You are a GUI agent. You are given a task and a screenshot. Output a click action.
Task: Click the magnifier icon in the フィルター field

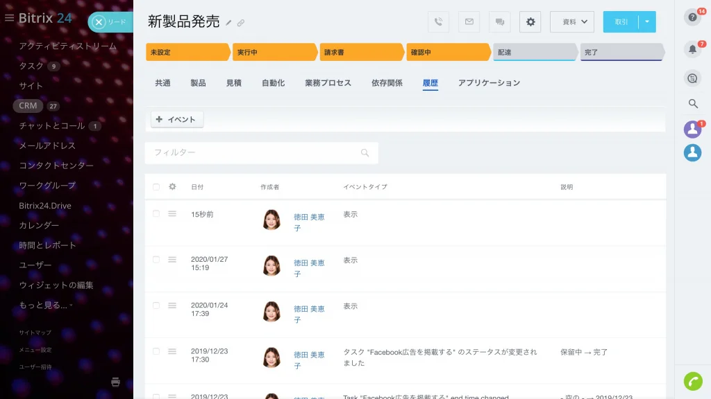[365, 153]
